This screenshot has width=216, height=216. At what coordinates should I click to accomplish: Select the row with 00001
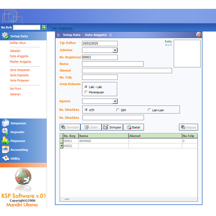129,141
